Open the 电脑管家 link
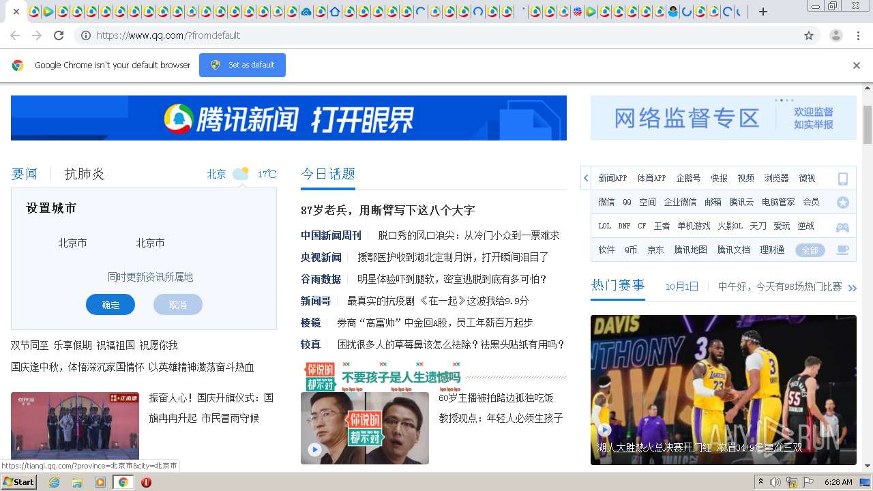 pos(778,202)
